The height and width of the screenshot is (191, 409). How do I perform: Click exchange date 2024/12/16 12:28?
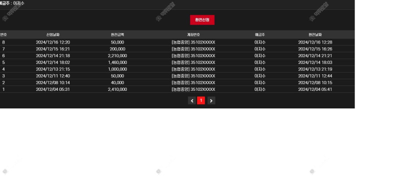coord(315,42)
